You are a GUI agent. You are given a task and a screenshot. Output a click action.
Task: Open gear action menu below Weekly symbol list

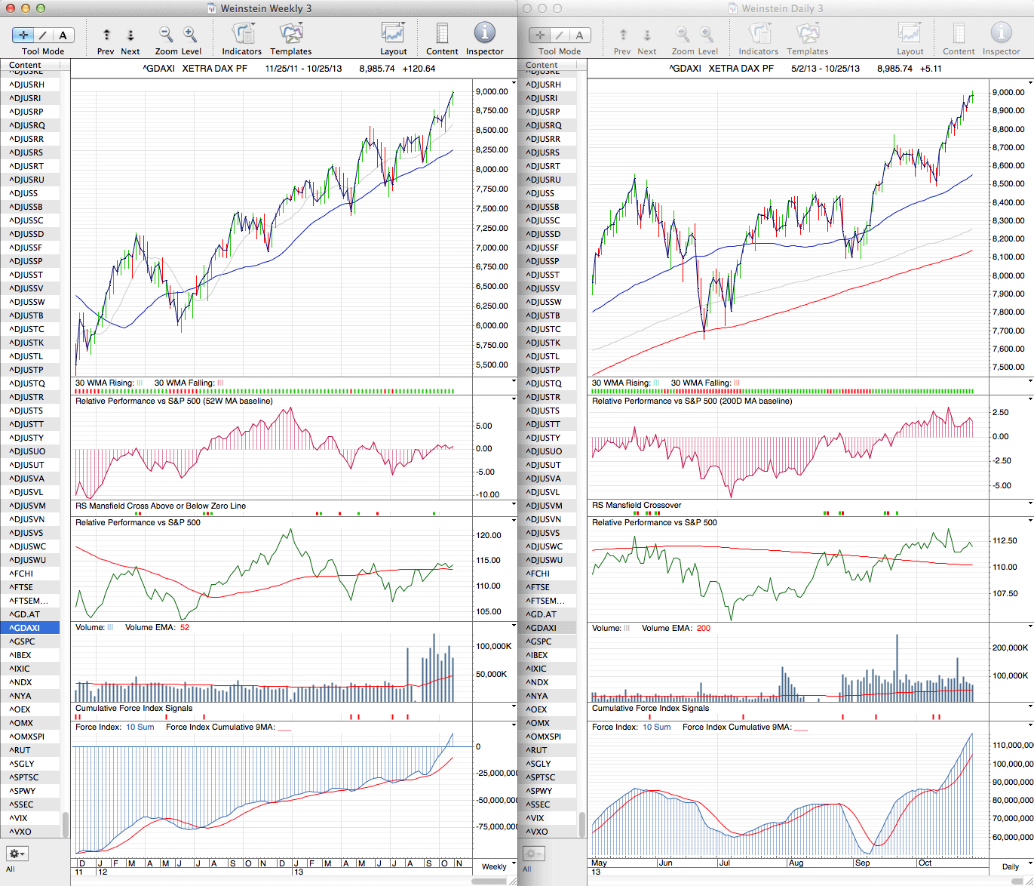(17, 854)
